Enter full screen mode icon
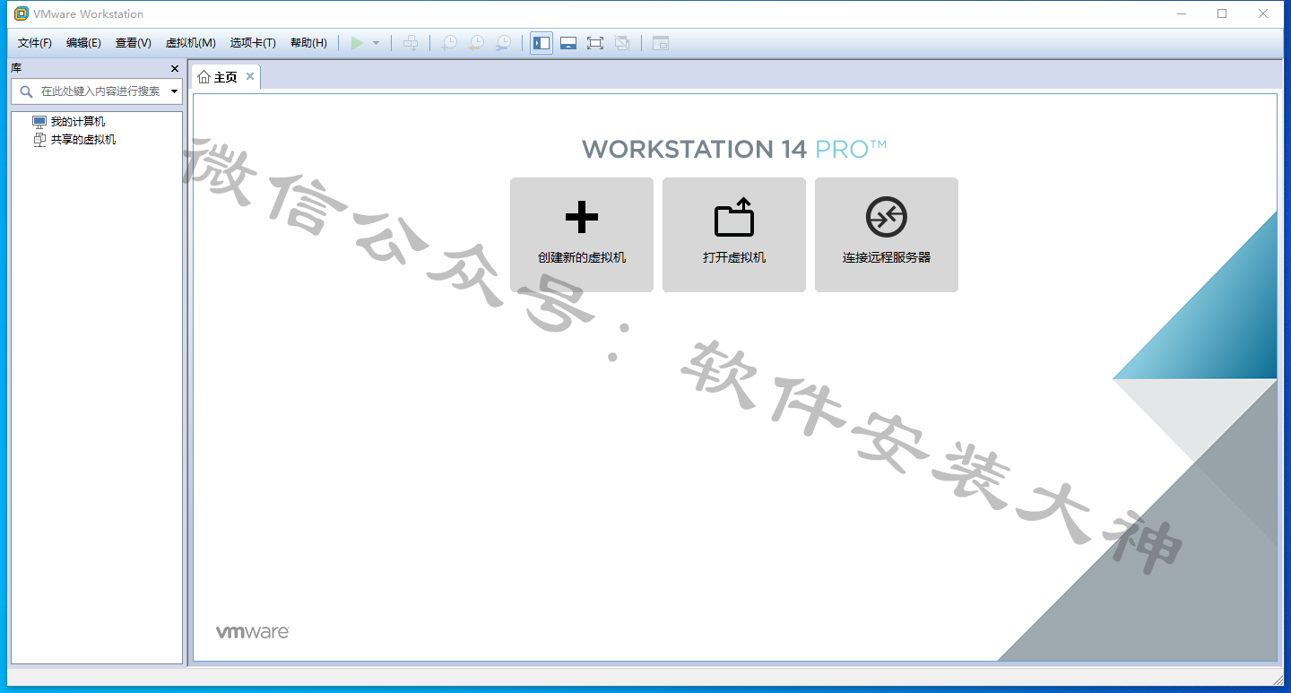 pos(595,43)
